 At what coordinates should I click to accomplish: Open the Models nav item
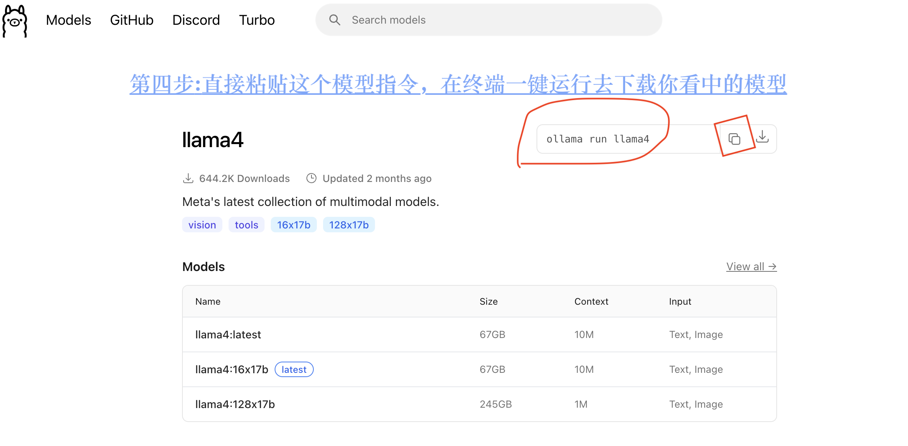tap(69, 20)
